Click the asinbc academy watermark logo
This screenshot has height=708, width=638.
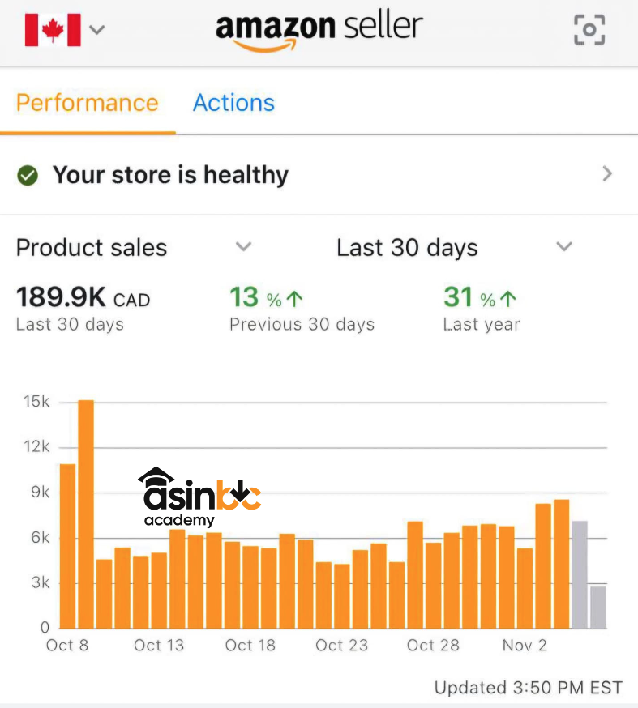pyautogui.click(x=199, y=497)
